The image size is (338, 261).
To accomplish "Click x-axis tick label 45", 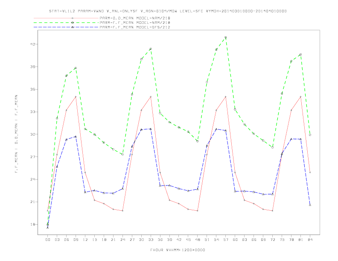I will pos(188,240).
